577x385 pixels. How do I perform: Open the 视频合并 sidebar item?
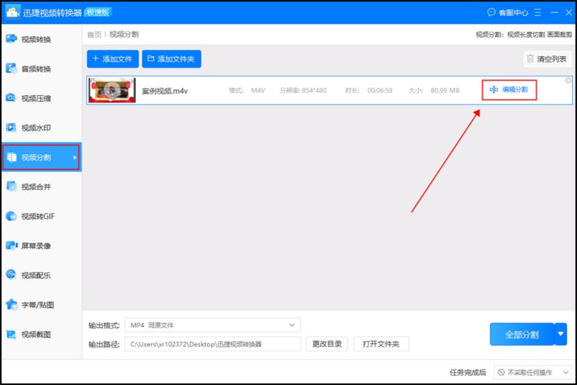[x=41, y=187]
